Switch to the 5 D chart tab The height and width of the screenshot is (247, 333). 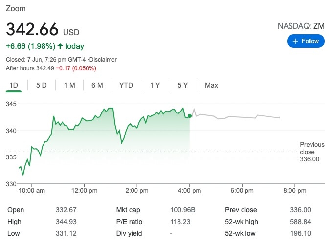coord(42,85)
